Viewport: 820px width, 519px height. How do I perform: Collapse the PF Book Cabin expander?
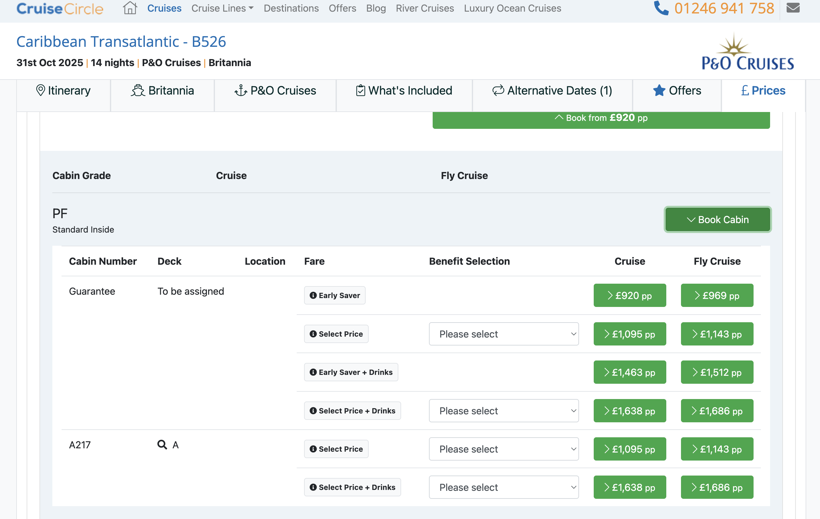coord(717,219)
